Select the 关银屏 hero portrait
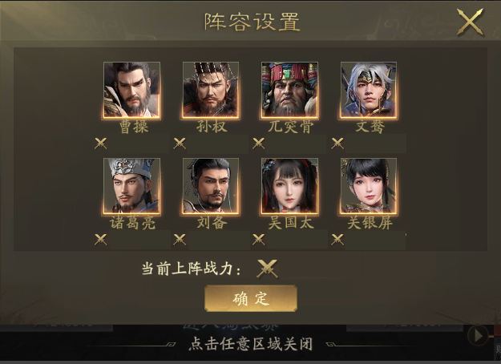Viewport: 501px width, 364px height. (x=369, y=186)
